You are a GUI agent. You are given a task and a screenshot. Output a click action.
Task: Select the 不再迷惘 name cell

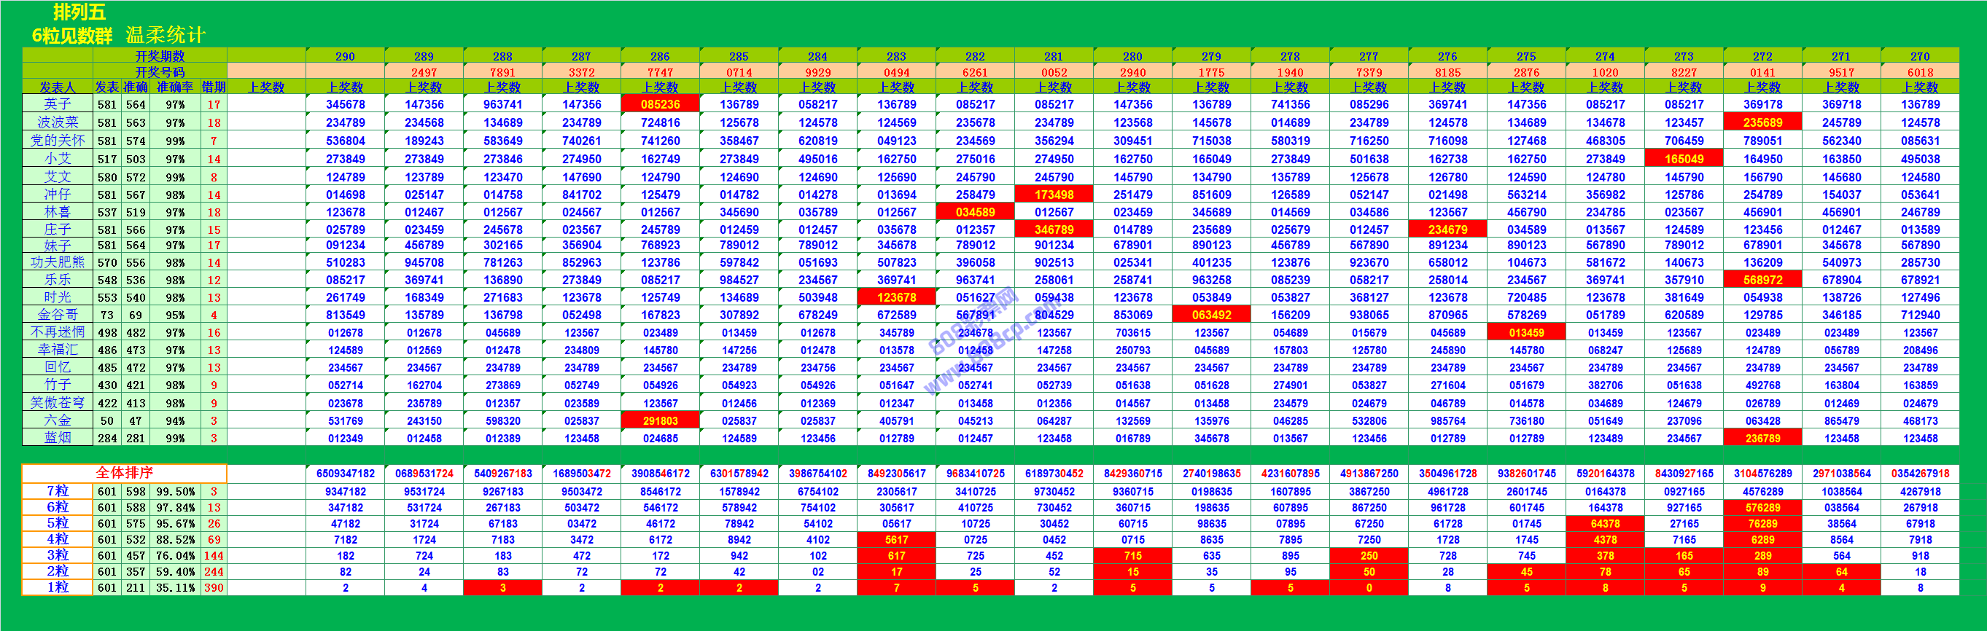[x=57, y=332]
